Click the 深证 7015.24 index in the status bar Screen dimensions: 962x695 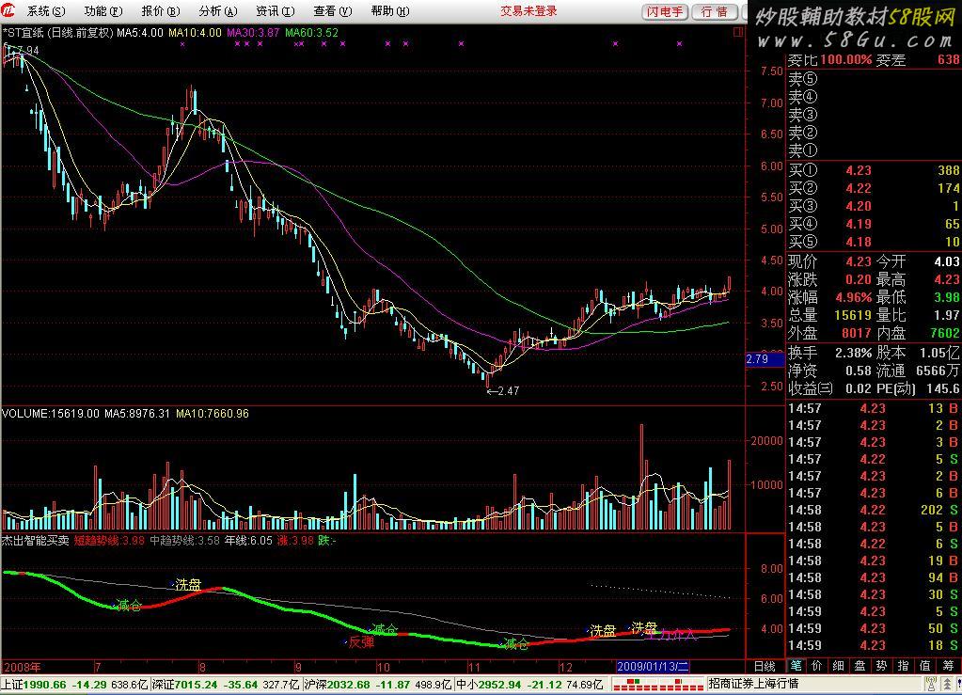(225, 684)
